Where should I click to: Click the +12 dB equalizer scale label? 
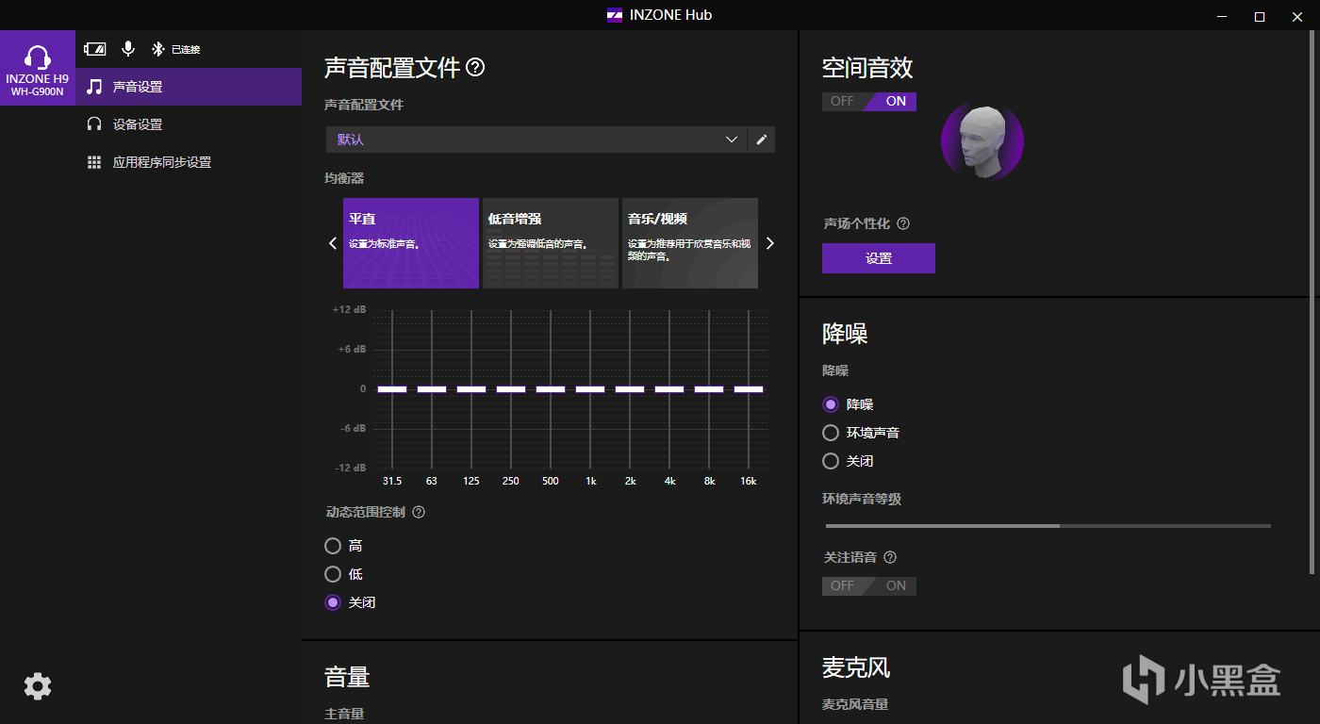tap(350, 309)
